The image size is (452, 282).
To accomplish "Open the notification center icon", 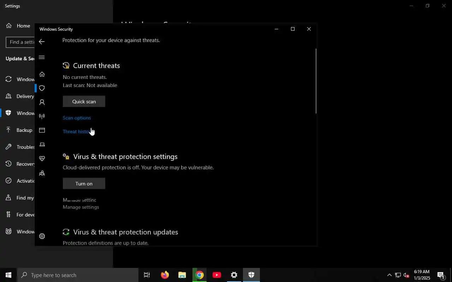I will pos(441,275).
